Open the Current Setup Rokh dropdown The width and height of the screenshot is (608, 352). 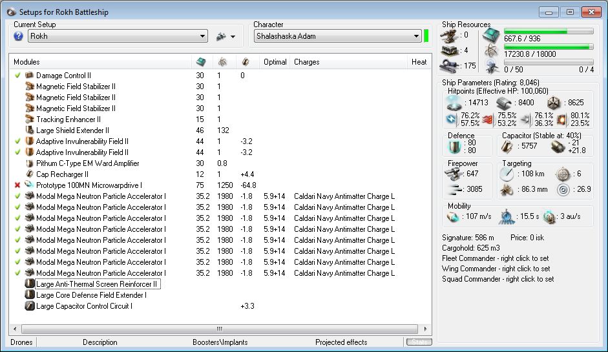118,36
